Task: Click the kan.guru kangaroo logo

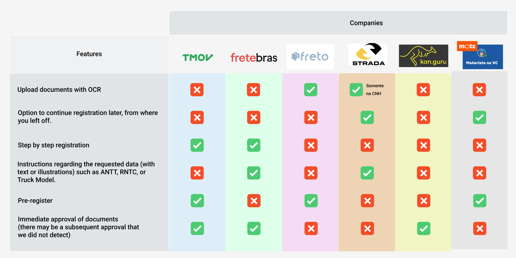Action: (423, 56)
